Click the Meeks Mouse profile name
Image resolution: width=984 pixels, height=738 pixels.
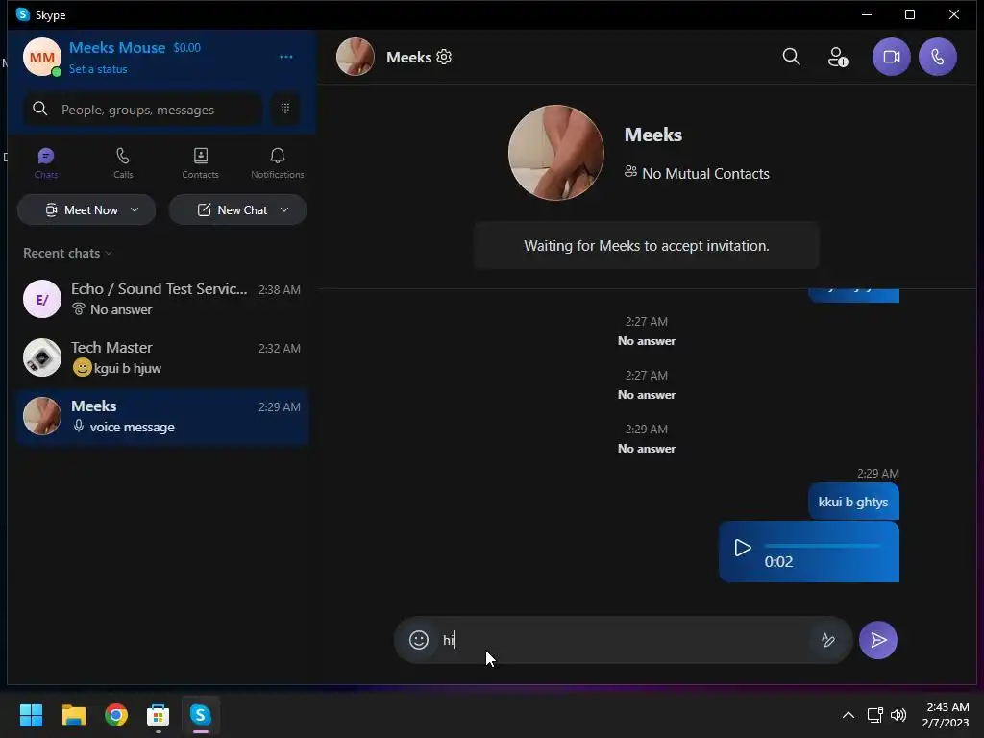pos(117,48)
